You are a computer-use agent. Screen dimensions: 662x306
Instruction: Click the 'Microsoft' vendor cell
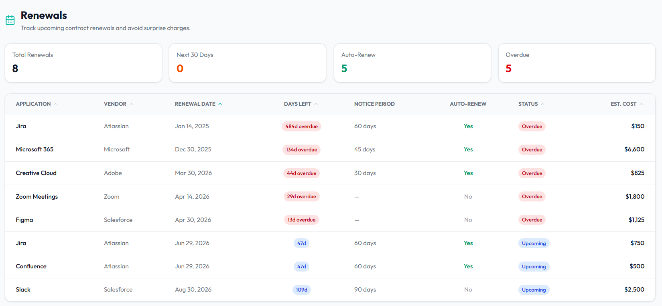(117, 149)
